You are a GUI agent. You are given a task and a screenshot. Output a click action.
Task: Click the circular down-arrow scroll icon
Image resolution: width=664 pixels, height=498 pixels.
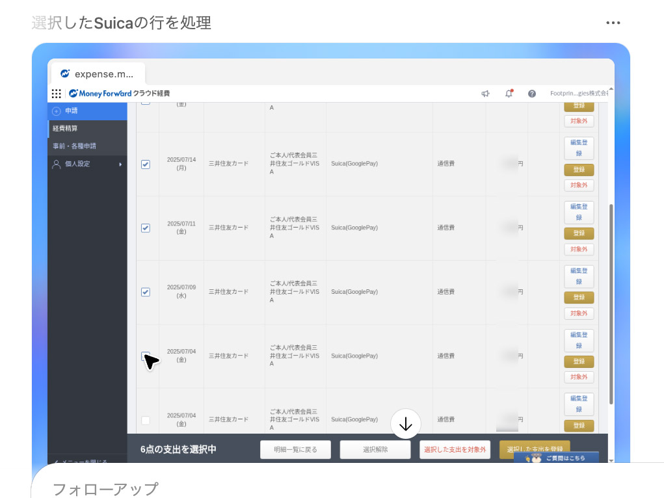pyautogui.click(x=406, y=423)
